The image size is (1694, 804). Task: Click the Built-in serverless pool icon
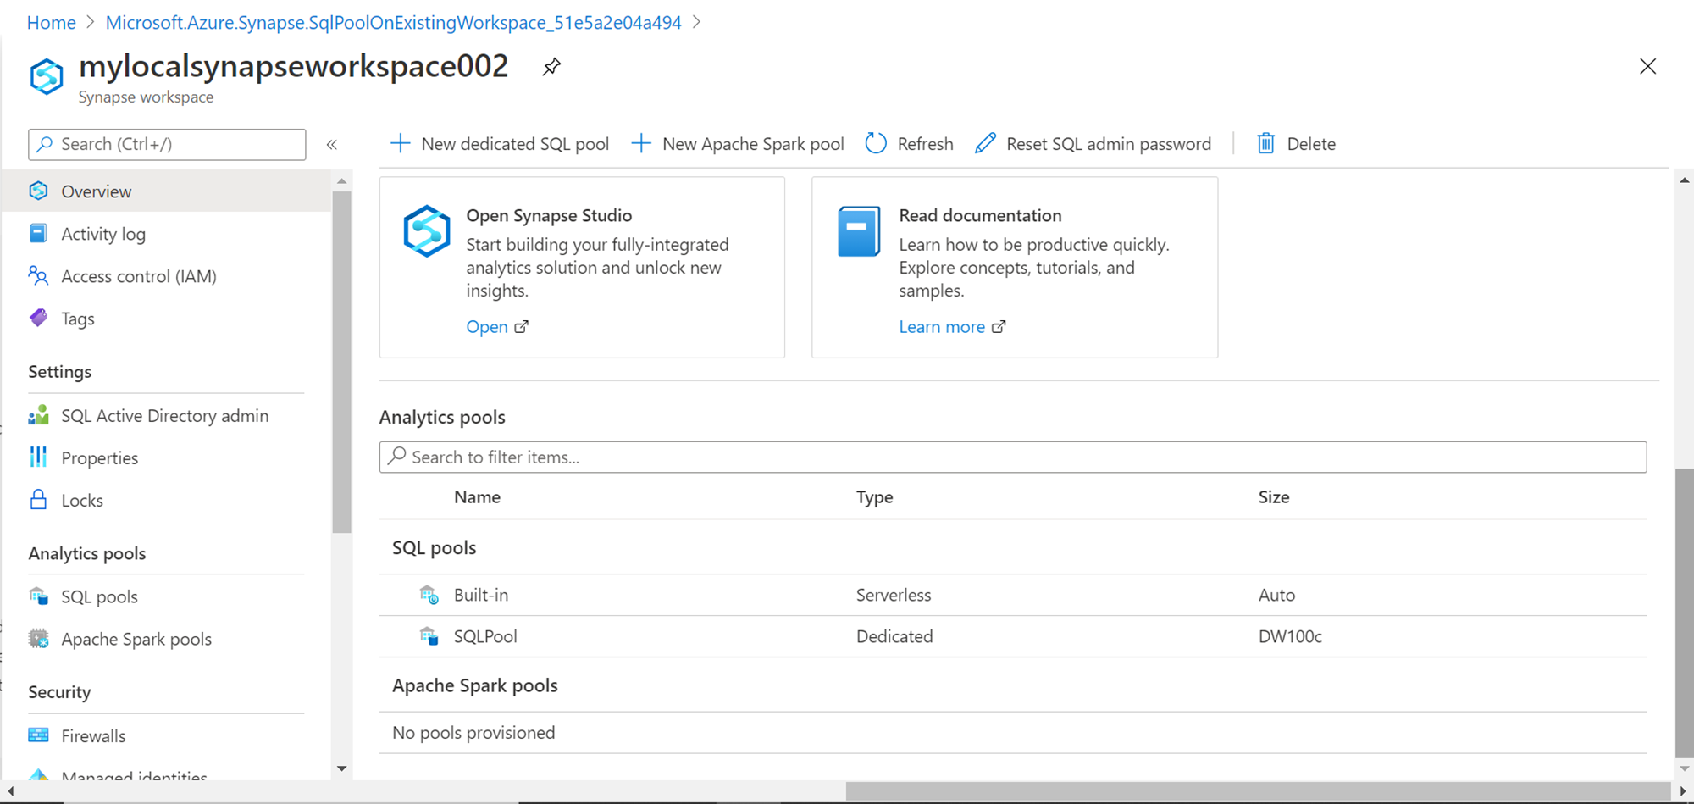(x=429, y=595)
